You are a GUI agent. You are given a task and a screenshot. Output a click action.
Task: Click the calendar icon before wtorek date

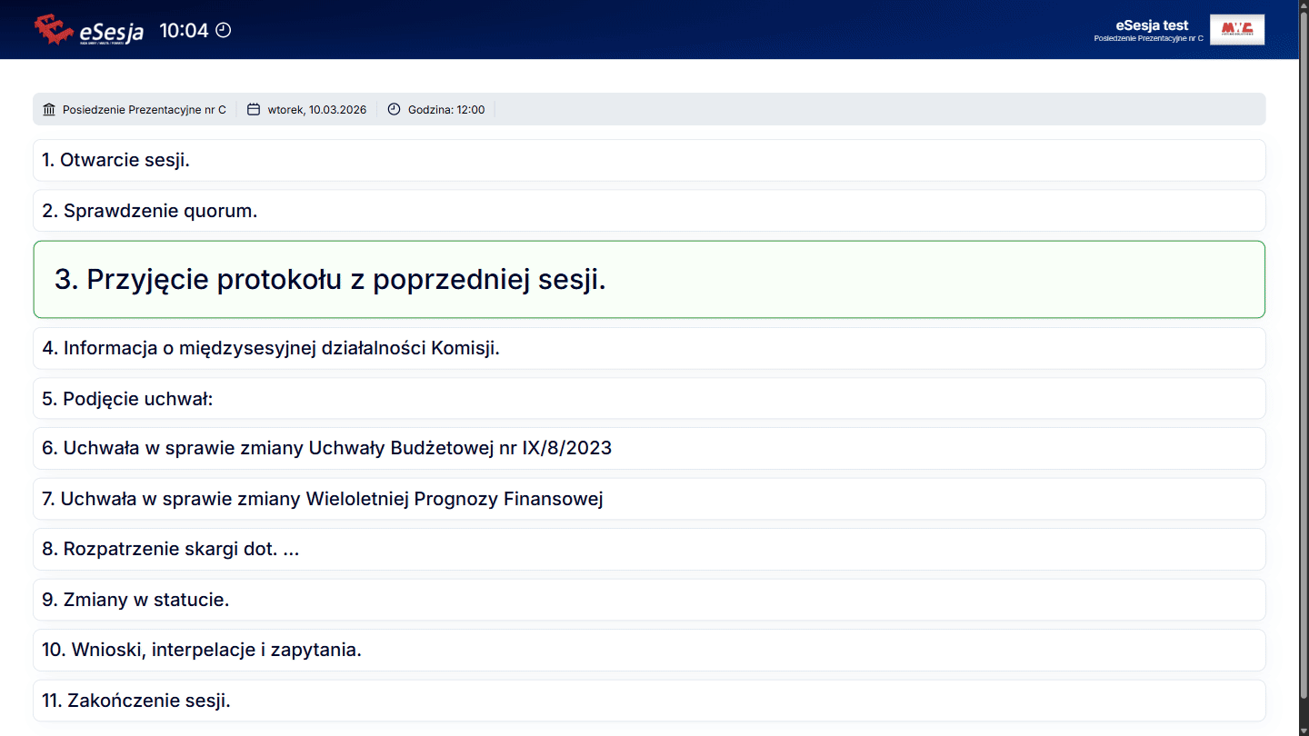(254, 110)
